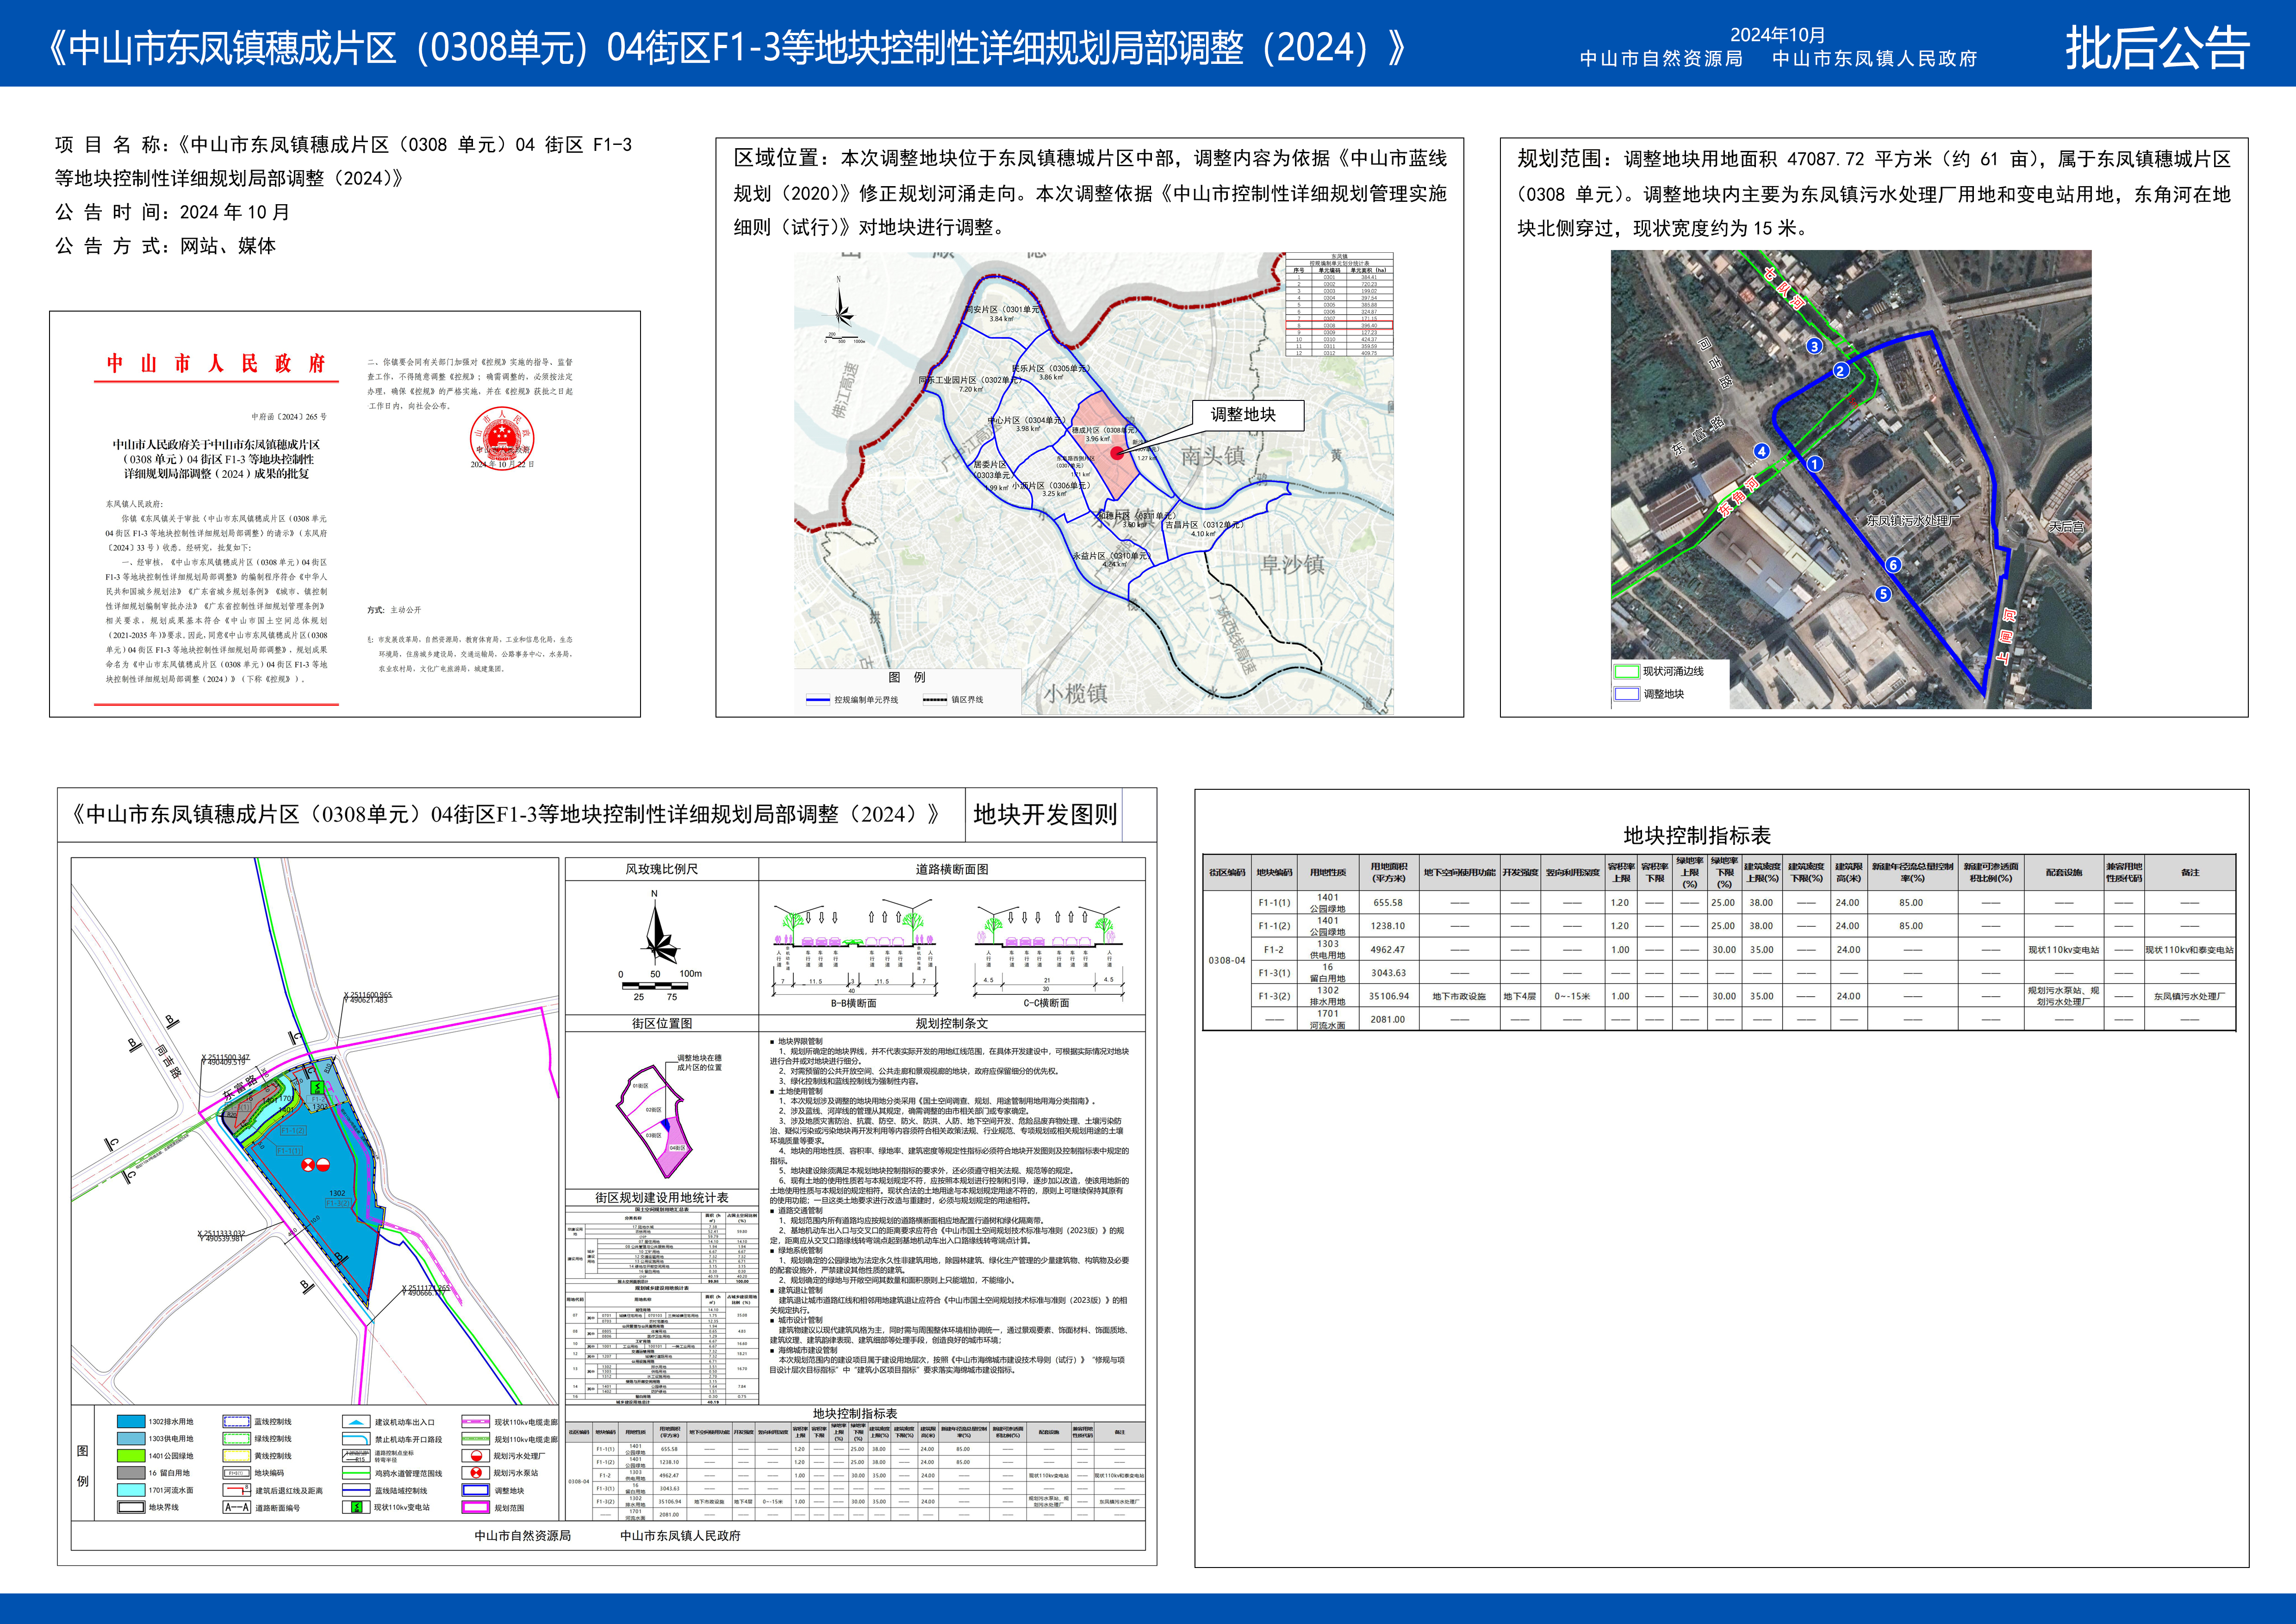Click the 地块开发图则 heading tab
2296x1624 pixels.
pyautogui.click(x=1044, y=814)
